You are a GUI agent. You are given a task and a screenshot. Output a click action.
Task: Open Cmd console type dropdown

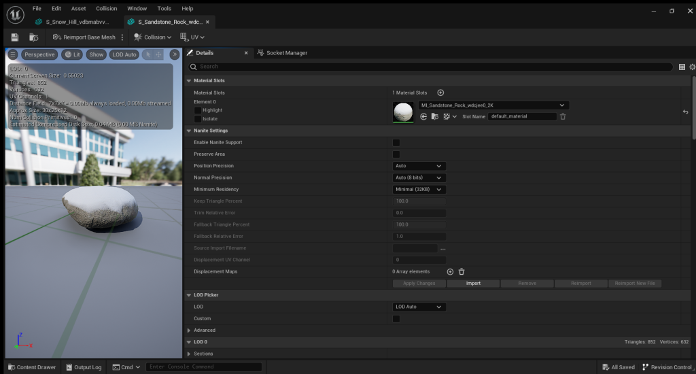pos(126,367)
